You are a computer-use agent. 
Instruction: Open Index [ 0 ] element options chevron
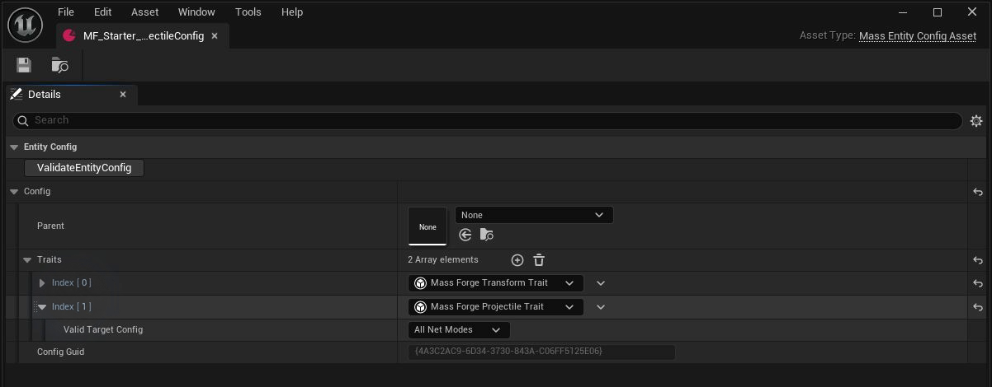(x=601, y=283)
